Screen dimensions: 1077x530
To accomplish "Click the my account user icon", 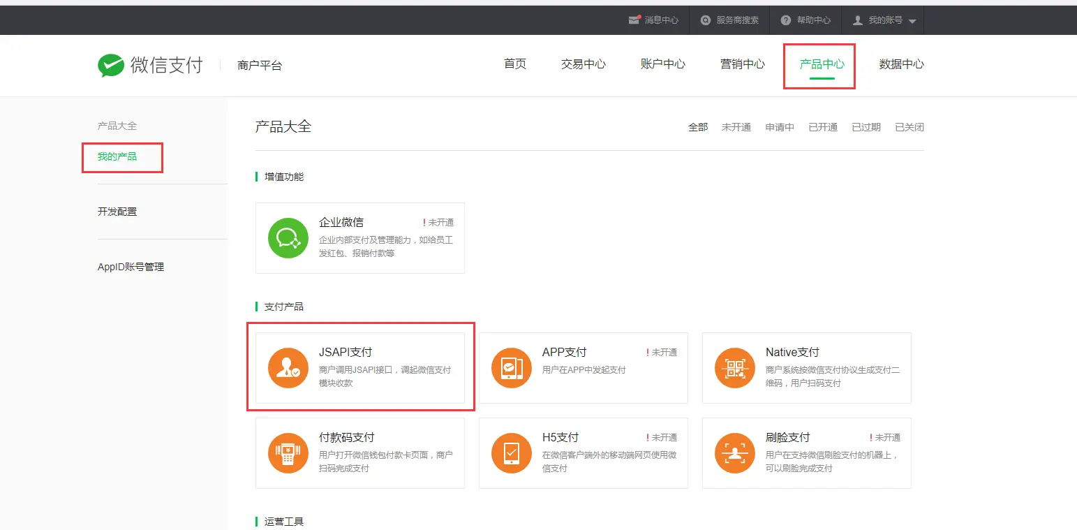I will pyautogui.click(x=858, y=20).
